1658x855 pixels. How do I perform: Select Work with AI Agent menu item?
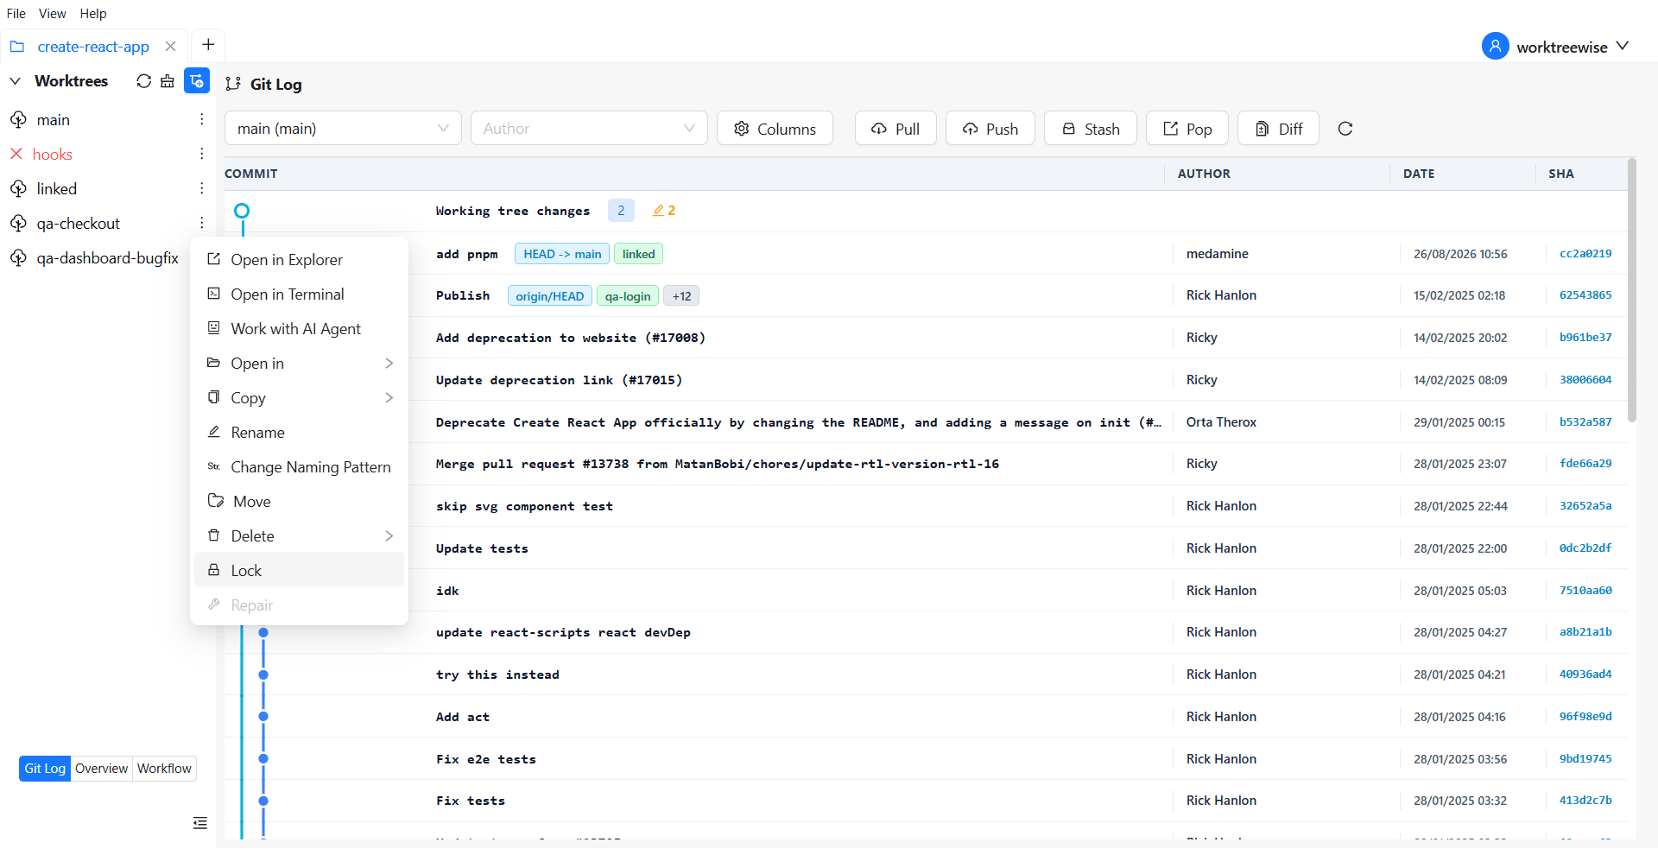click(x=300, y=329)
